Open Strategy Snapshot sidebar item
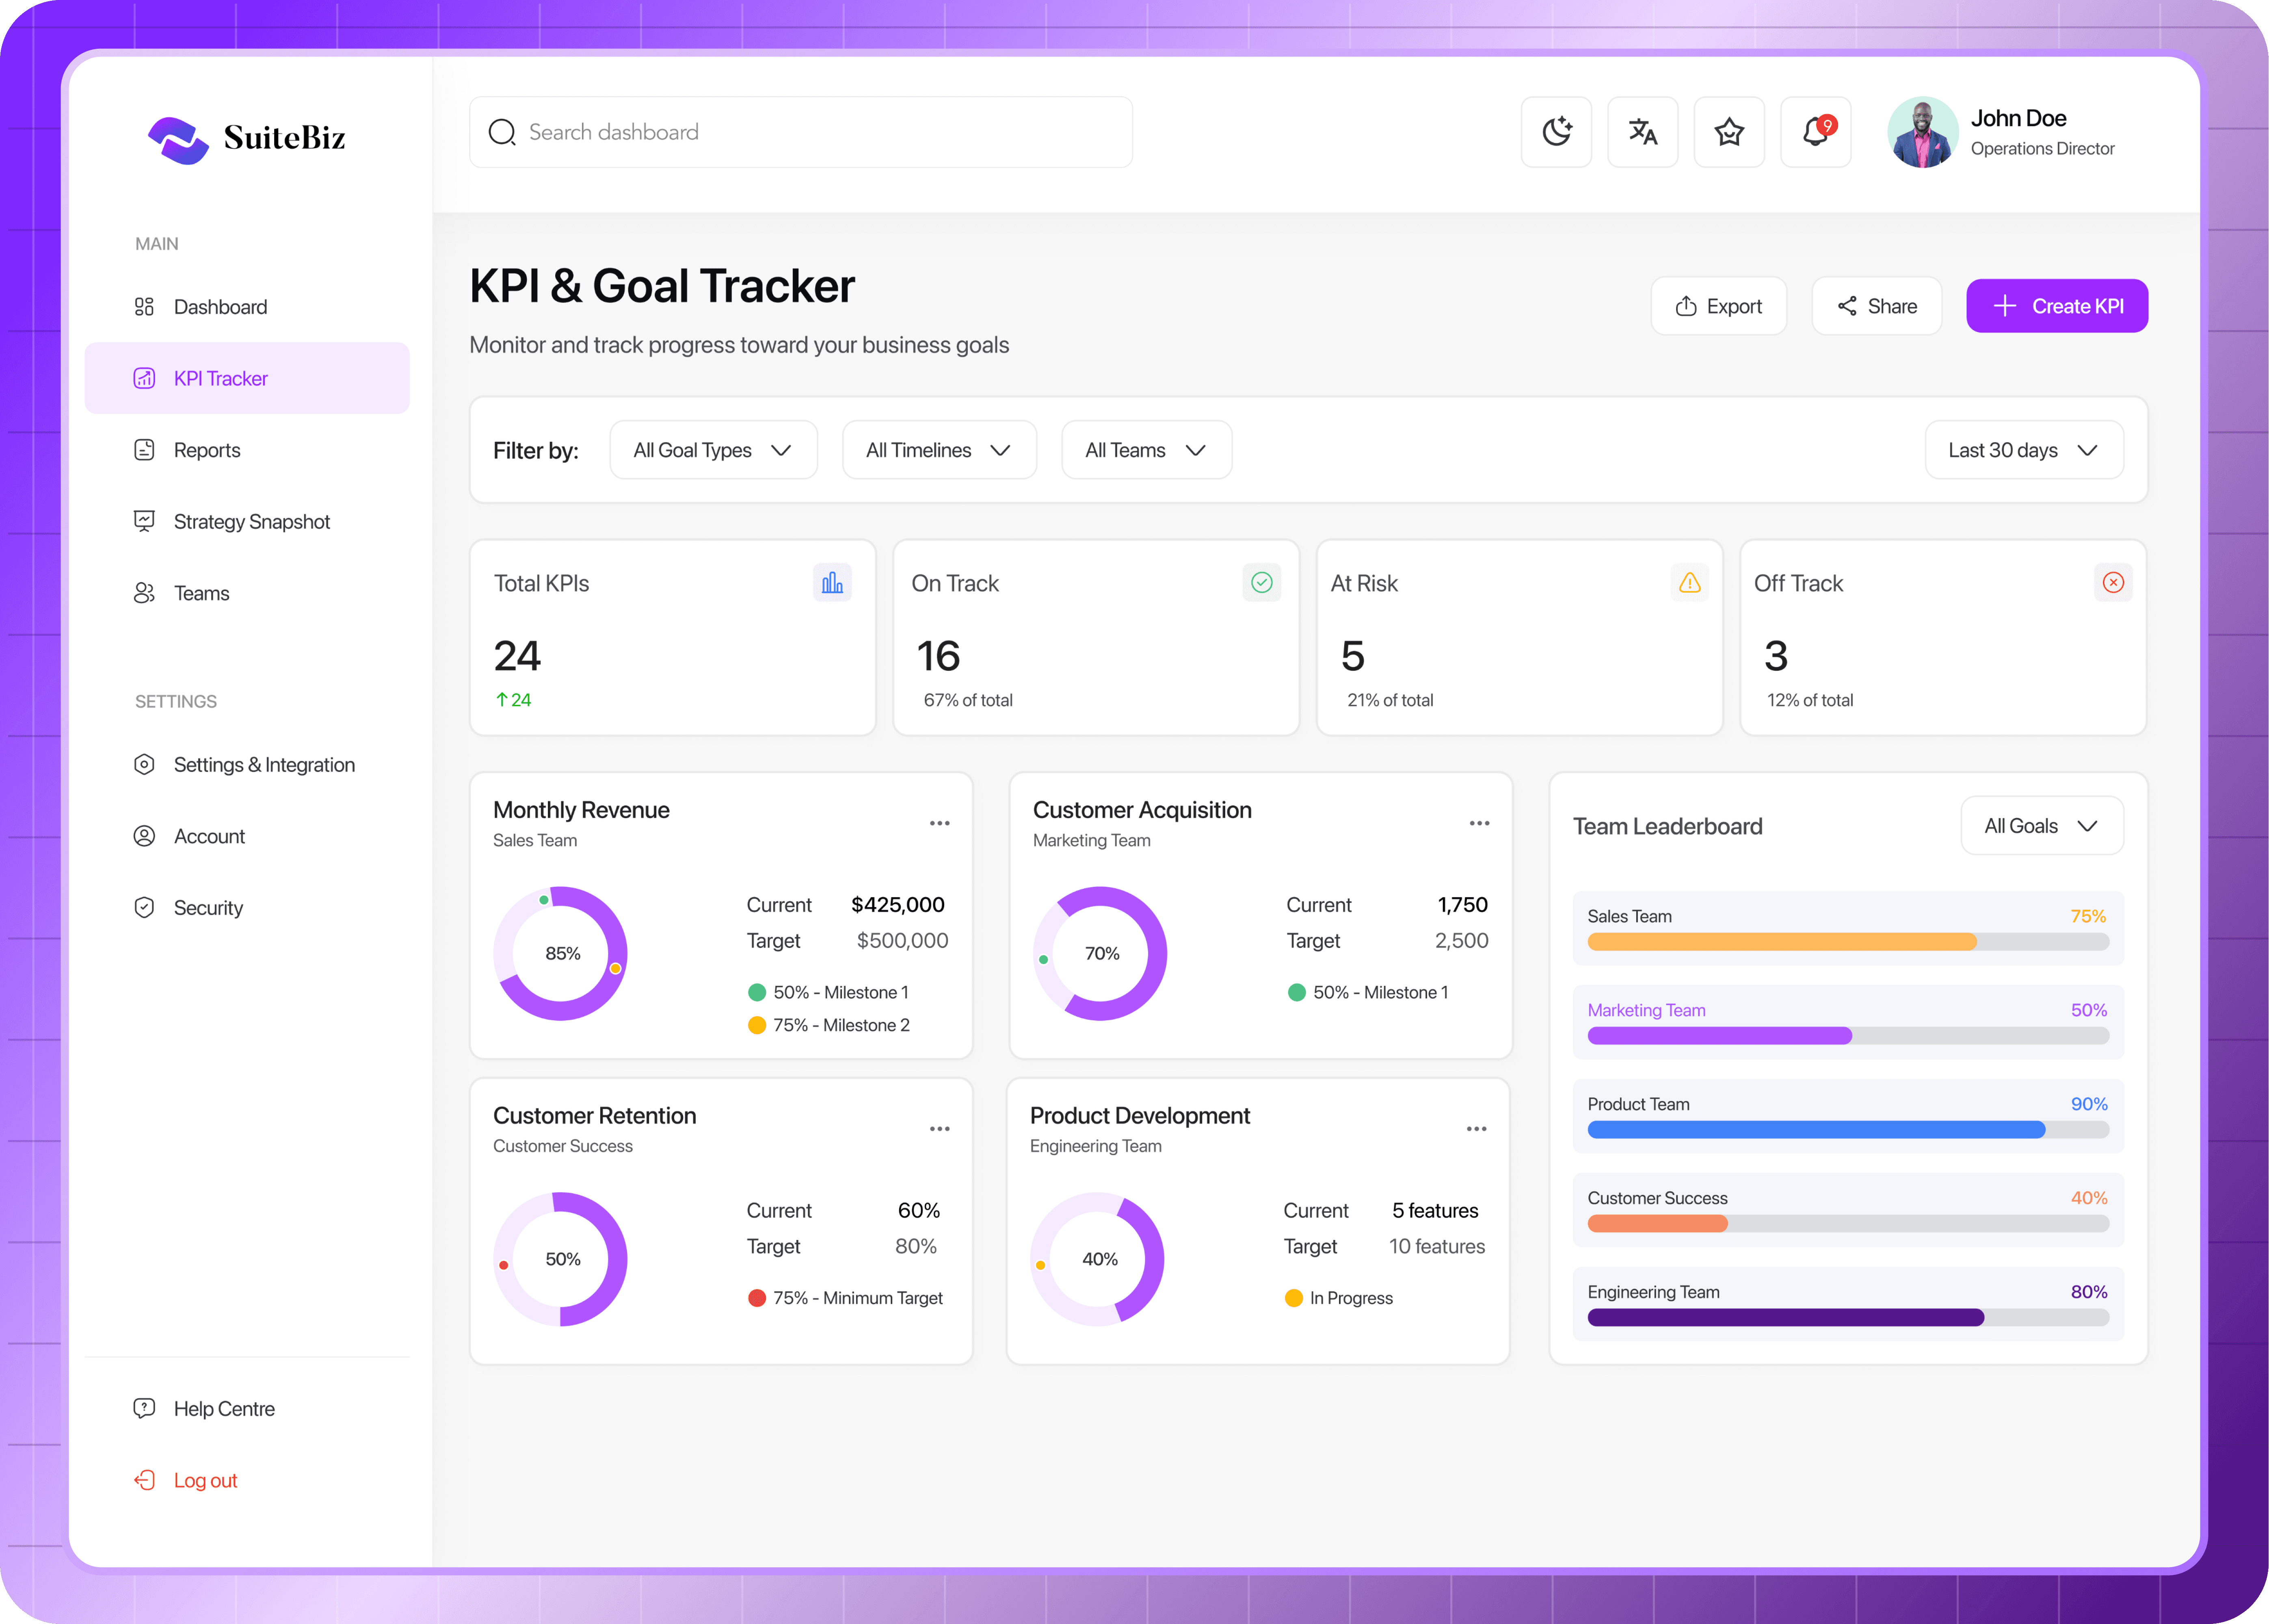Viewport: 2269px width, 1624px height. [x=251, y=522]
